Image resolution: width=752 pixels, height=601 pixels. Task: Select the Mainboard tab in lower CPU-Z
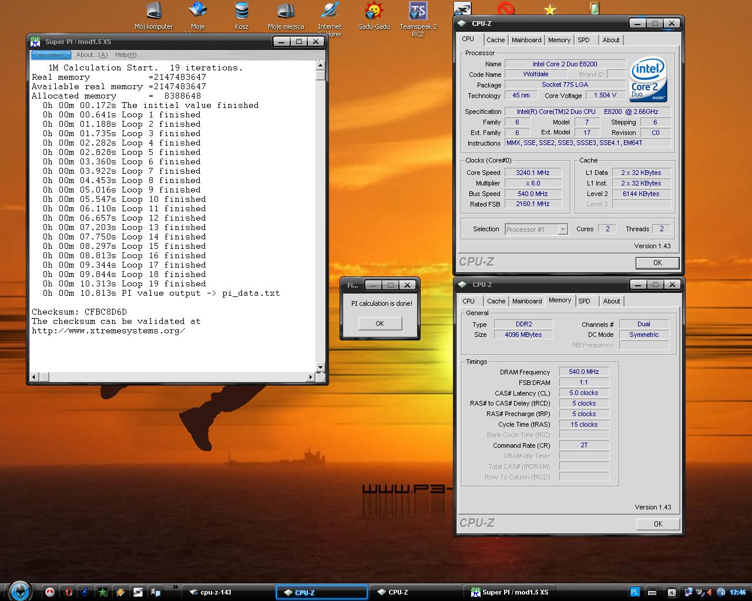pyautogui.click(x=527, y=301)
